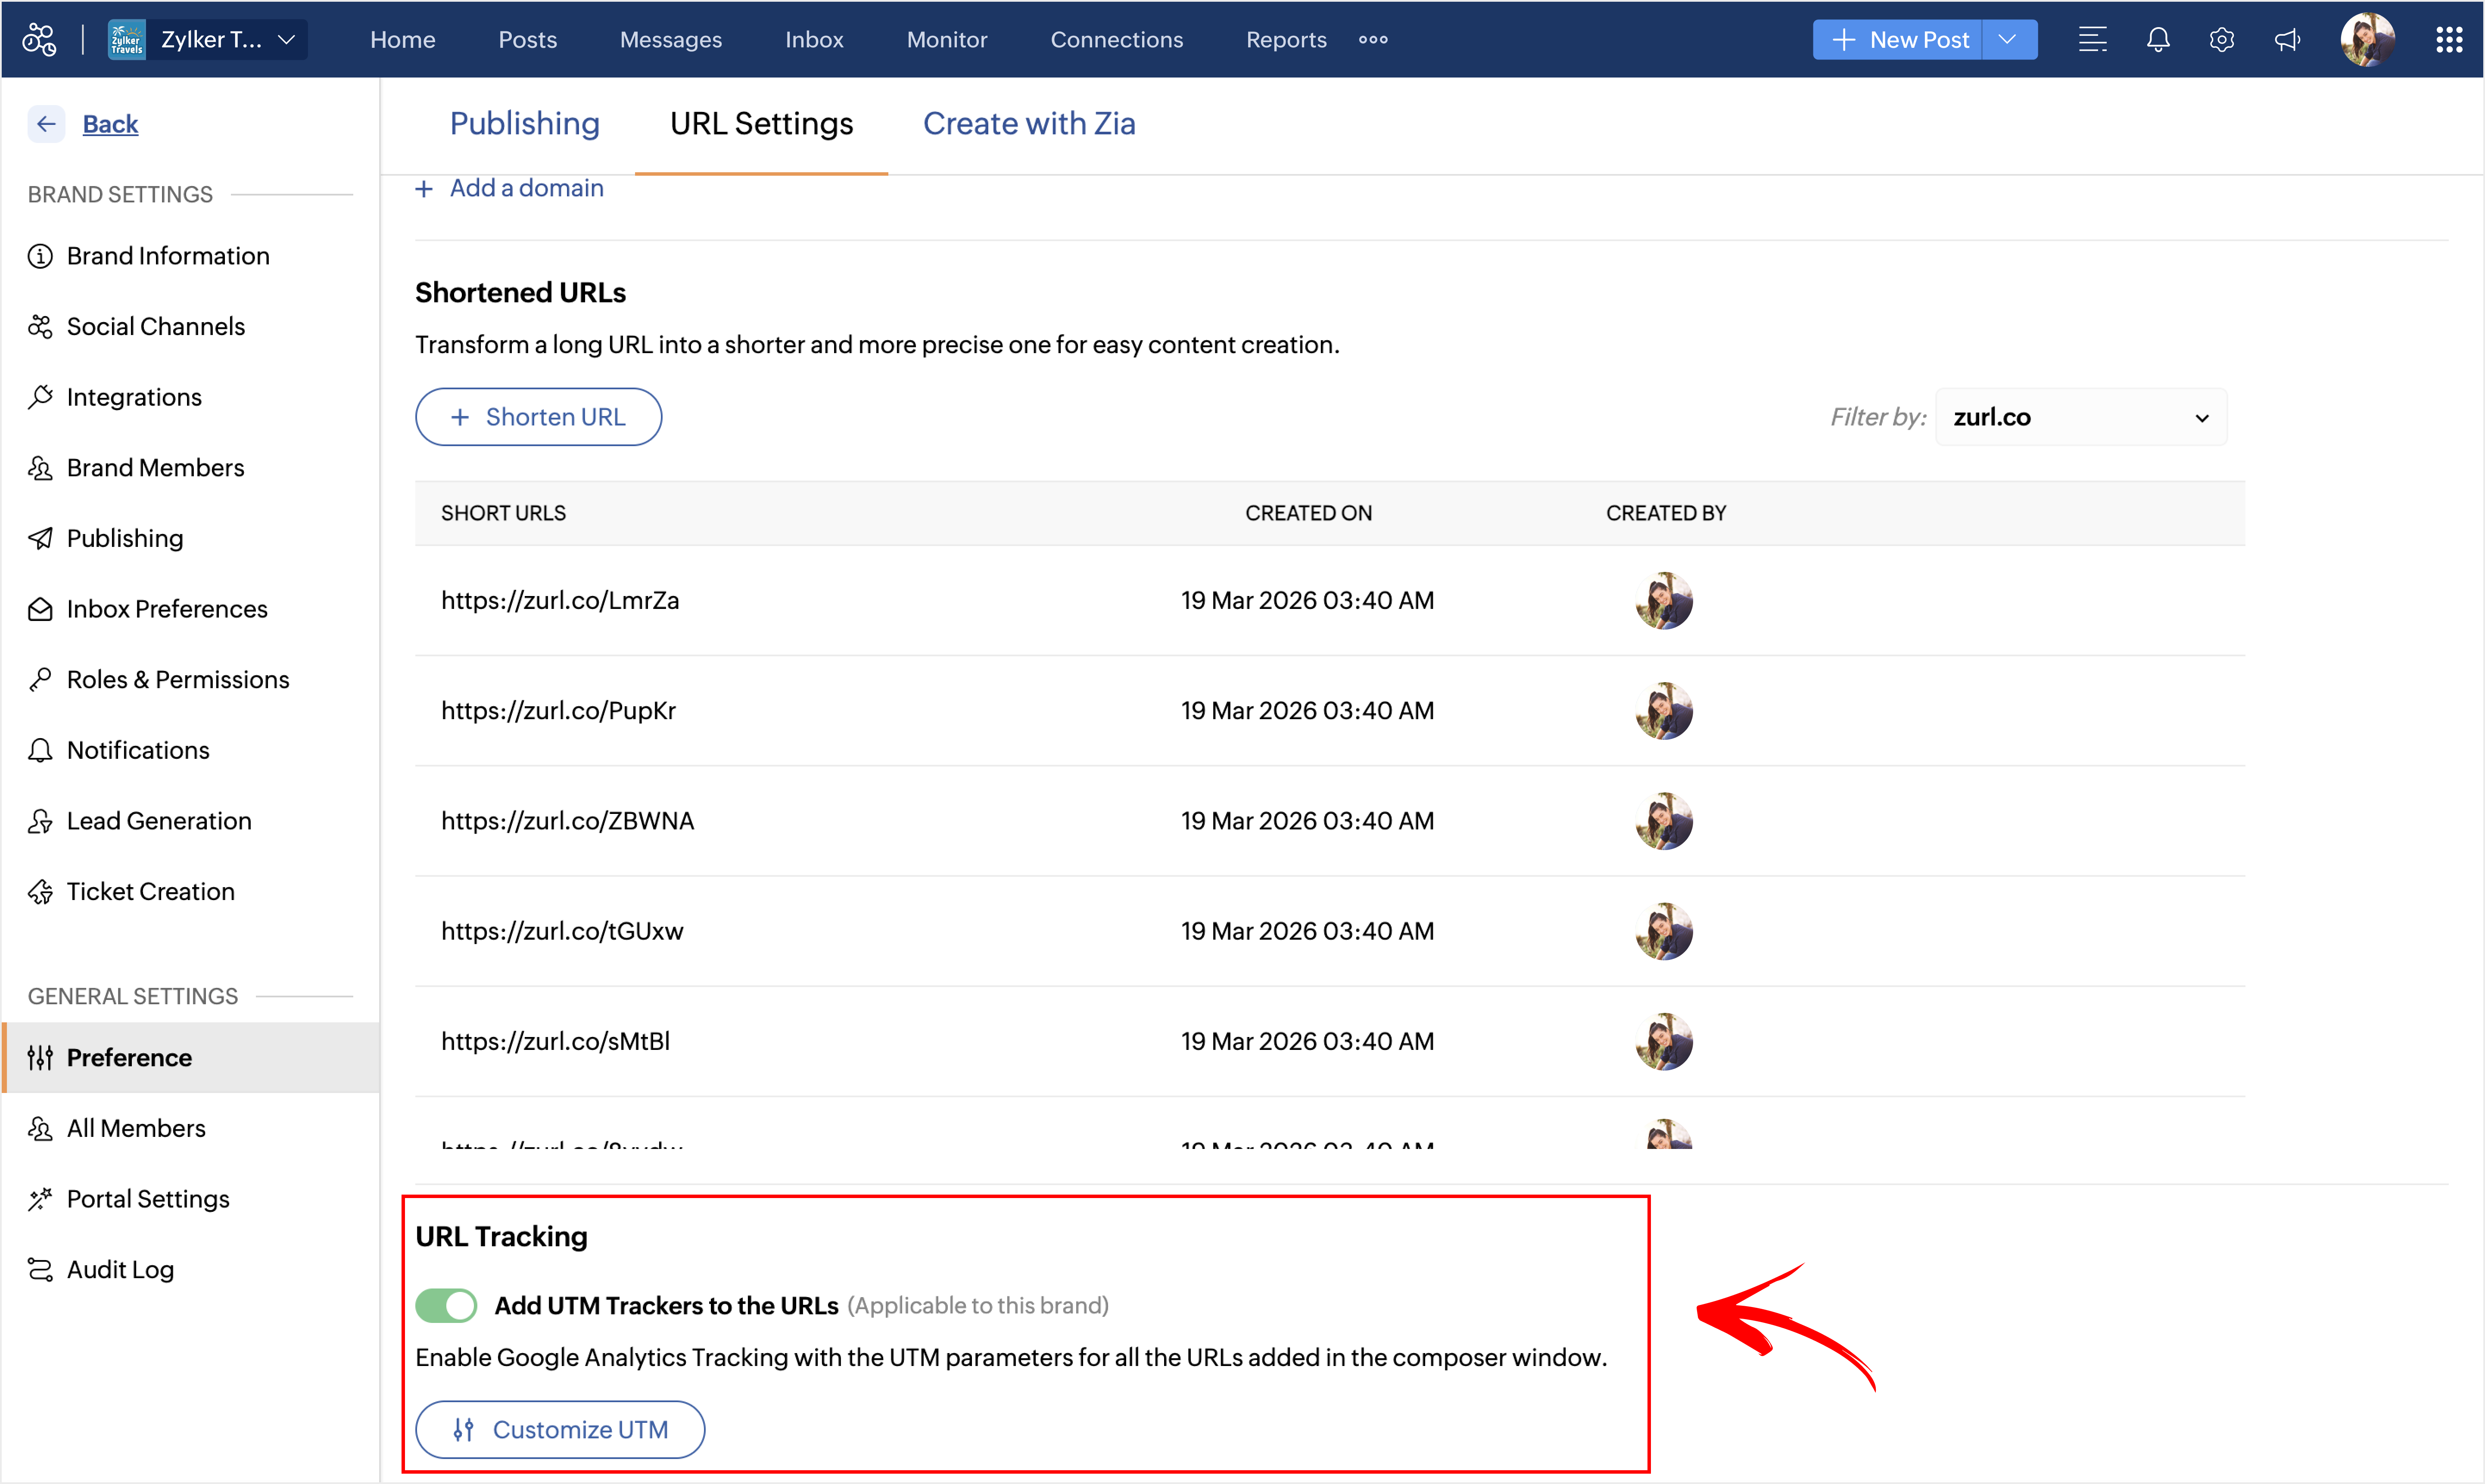Open the New Post dropdown arrow
2485x1484 pixels.
(2008, 40)
